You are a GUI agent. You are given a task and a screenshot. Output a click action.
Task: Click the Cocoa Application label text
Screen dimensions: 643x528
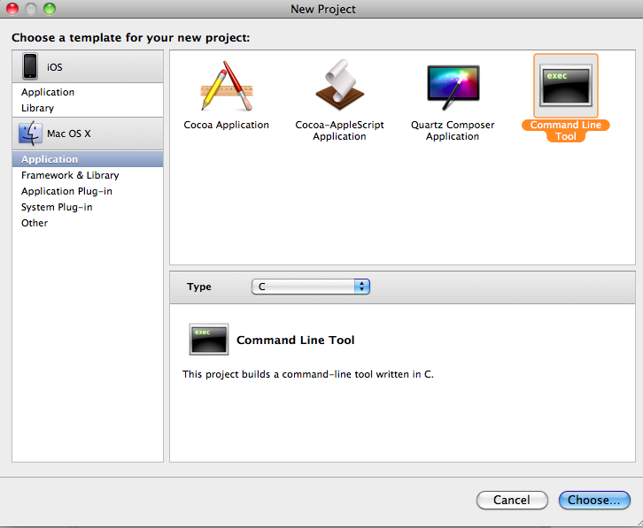point(227,125)
